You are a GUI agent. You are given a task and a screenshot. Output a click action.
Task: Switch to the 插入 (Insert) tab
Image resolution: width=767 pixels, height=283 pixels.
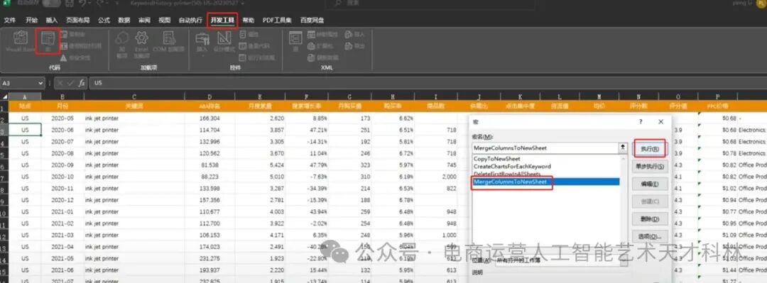click(x=52, y=21)
